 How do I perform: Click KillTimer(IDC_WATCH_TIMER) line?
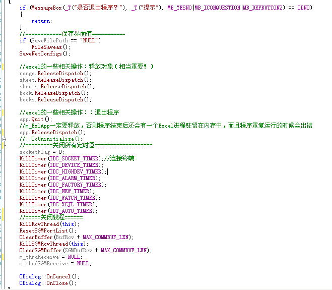click(x=60, y=198)
